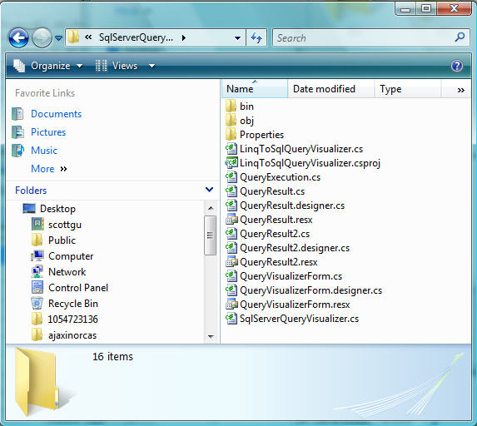This screenshot has height=426, width=477.
Task: Click the Recycle Bin icon in tree
Action: pos(37,304)
